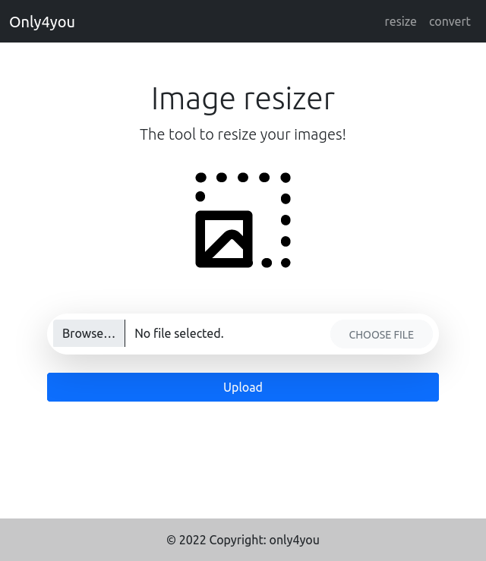This screenshot has width=486, height=561.
Task: Click the image resize icon graphic
Action: [x=243, y=220]
